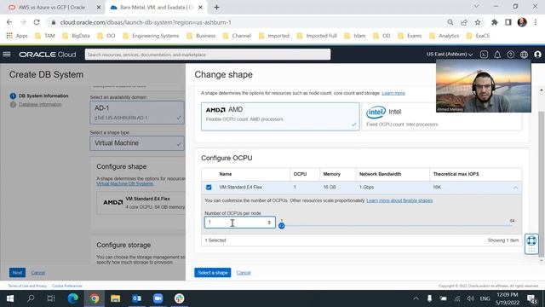This screenshot has height=307, width=545.
Task: Go back in browser history
Action: 9,22
